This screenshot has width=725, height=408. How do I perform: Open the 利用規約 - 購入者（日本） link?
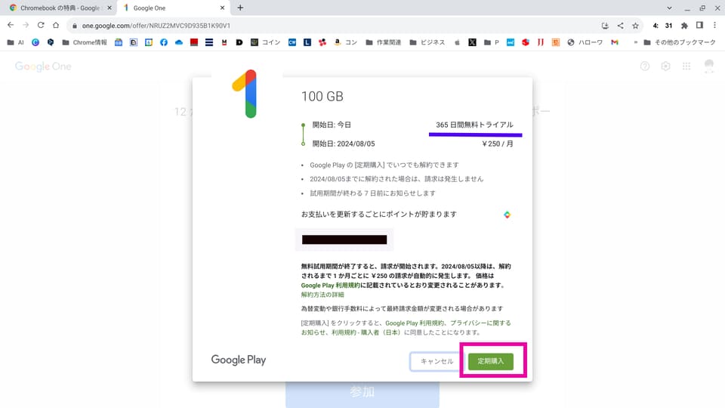pyautogui.click(x=366, y=332)
